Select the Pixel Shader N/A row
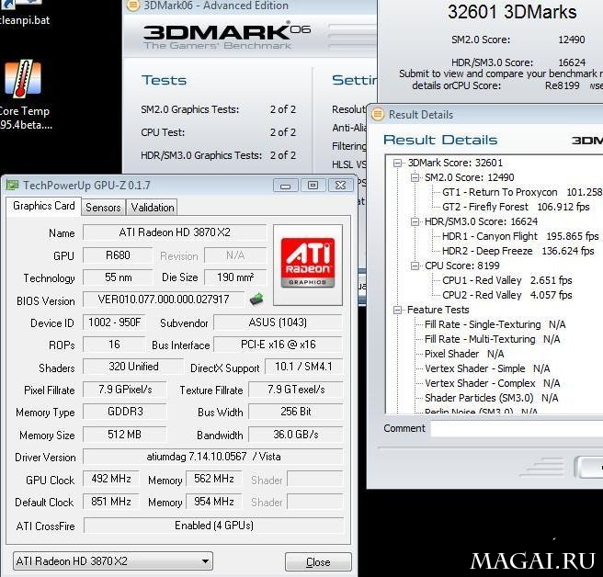Screen dimensions: 603x577 click(x=464, y=354)
